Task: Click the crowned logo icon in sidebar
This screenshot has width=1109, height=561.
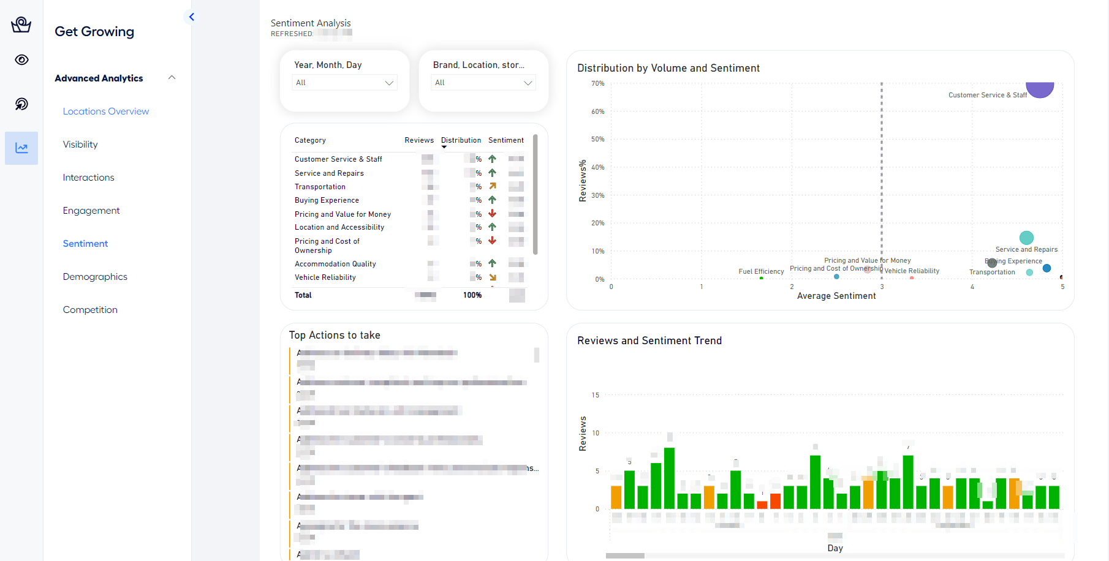Action: pos(21,24)
